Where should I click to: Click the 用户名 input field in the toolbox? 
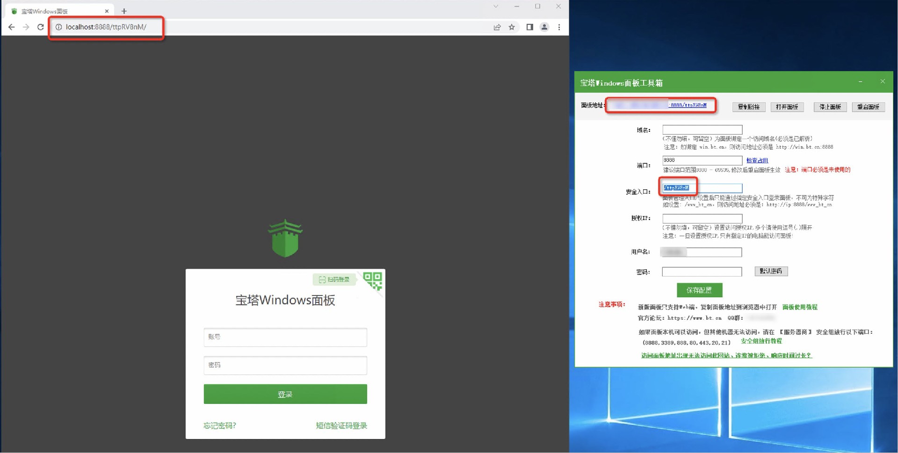(701, 252)
